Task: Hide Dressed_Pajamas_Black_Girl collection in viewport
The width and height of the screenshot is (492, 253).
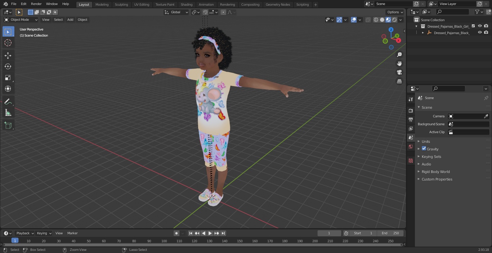Action: (480, 26)
